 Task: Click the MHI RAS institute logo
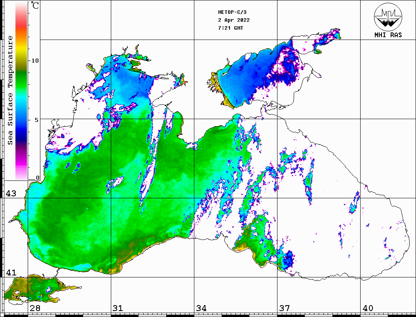pos(388,17)
